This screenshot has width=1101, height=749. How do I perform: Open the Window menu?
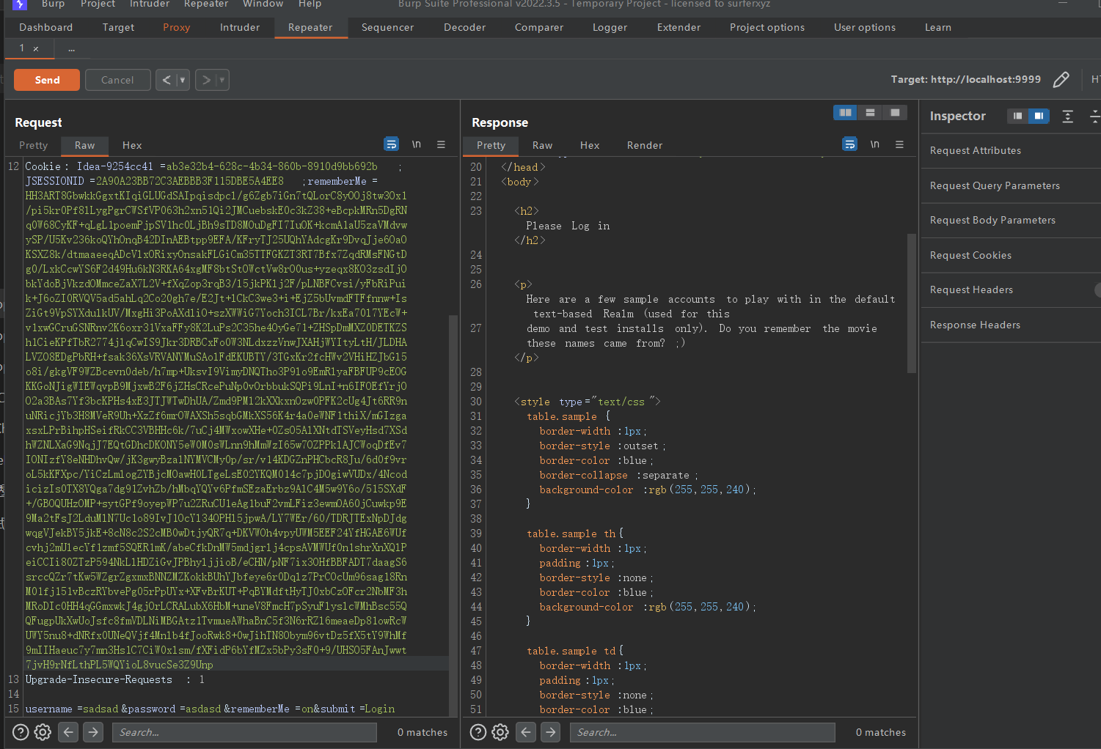(x=263, y=4)
